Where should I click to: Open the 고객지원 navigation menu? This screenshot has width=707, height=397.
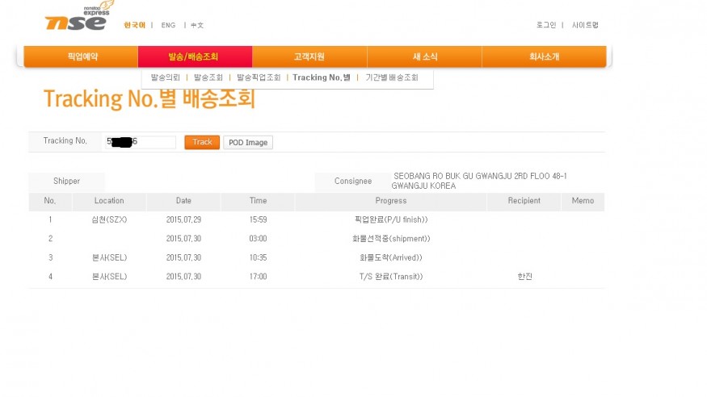tap(309, 56)
